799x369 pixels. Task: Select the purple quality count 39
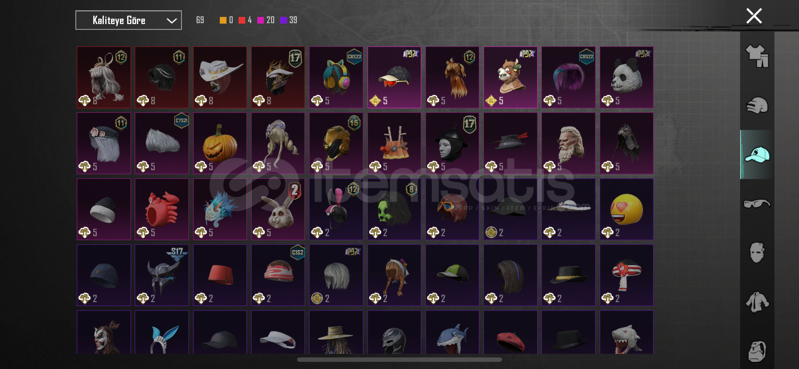point(293,20)
